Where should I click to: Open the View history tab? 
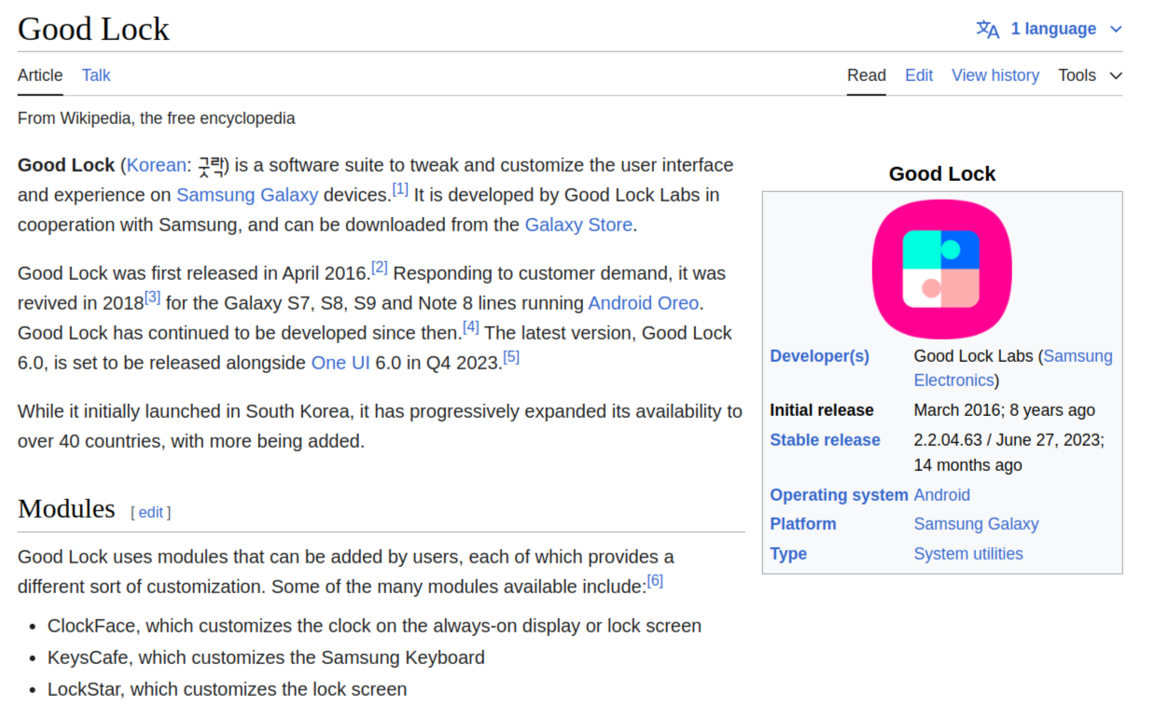[x=995, y=76]
